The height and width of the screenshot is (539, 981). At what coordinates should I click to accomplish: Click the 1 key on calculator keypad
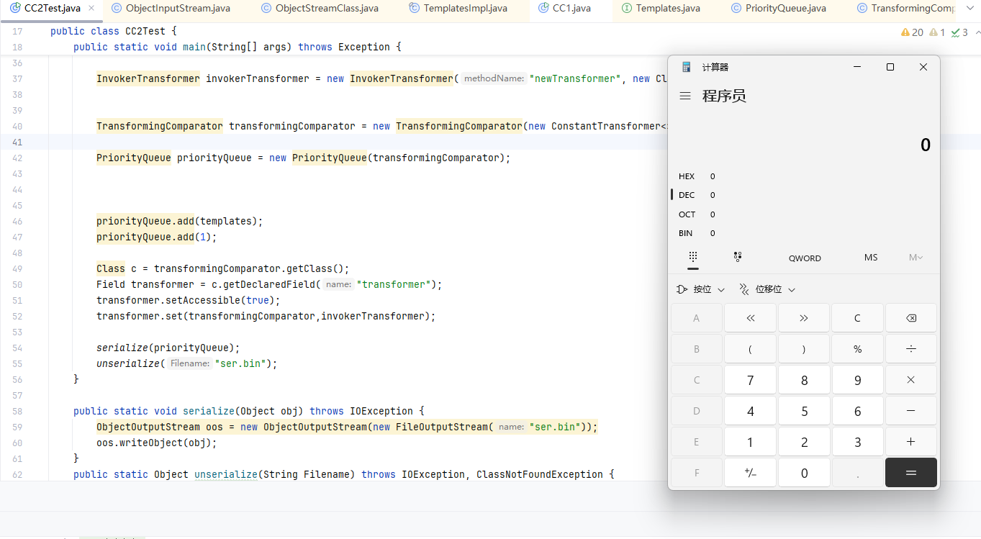coord(750,442)
